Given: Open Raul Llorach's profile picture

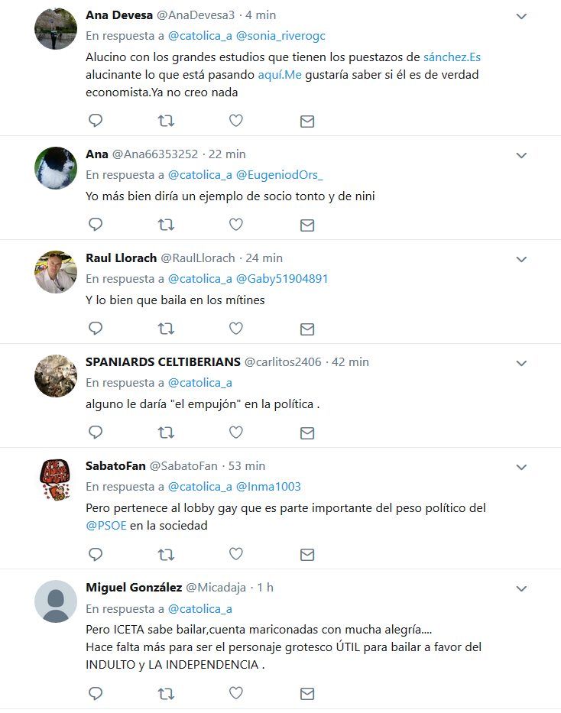Looking at the screenshot, I should pyautogui.click(x=56, y=272).
